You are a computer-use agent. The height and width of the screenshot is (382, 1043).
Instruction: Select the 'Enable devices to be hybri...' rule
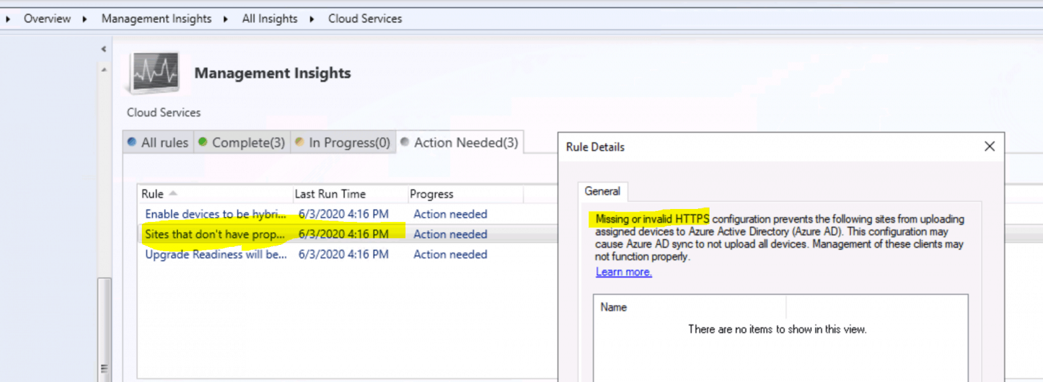(215, 214)
